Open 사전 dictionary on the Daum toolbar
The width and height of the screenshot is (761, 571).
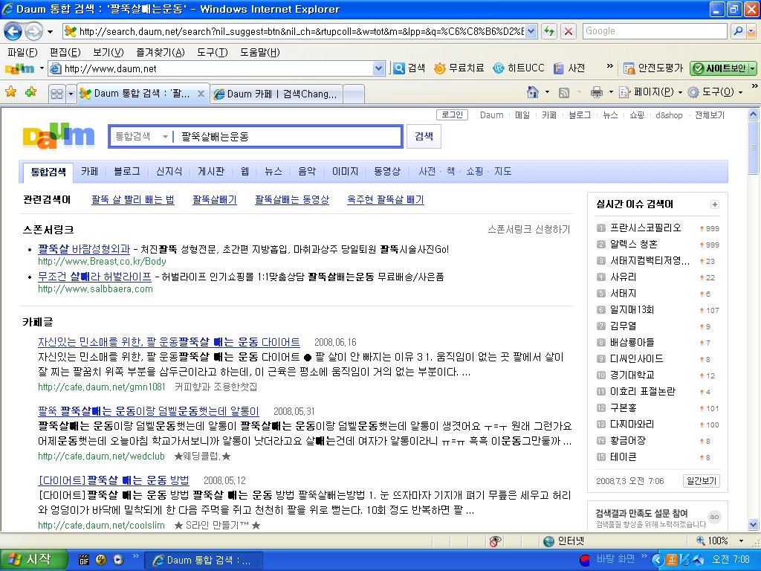[569, 68]
